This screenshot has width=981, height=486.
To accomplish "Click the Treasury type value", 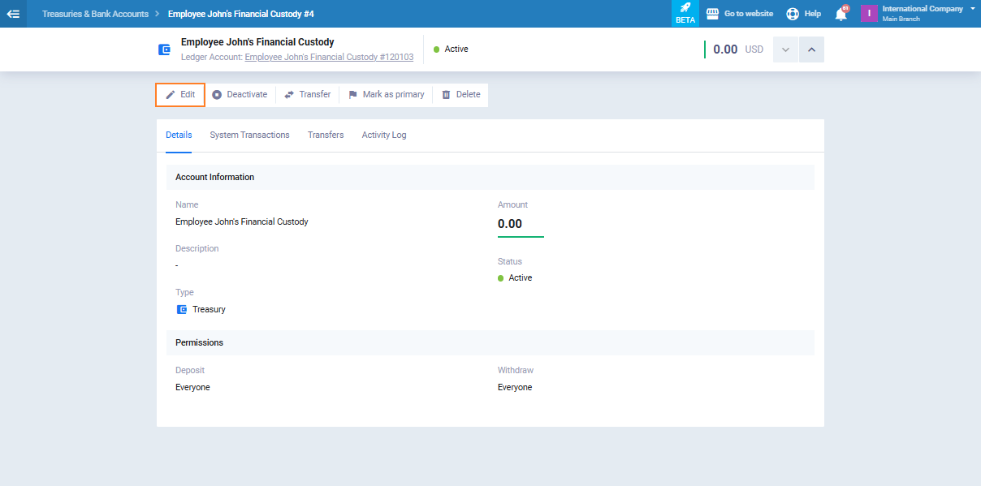I will (x=209, y=309).
